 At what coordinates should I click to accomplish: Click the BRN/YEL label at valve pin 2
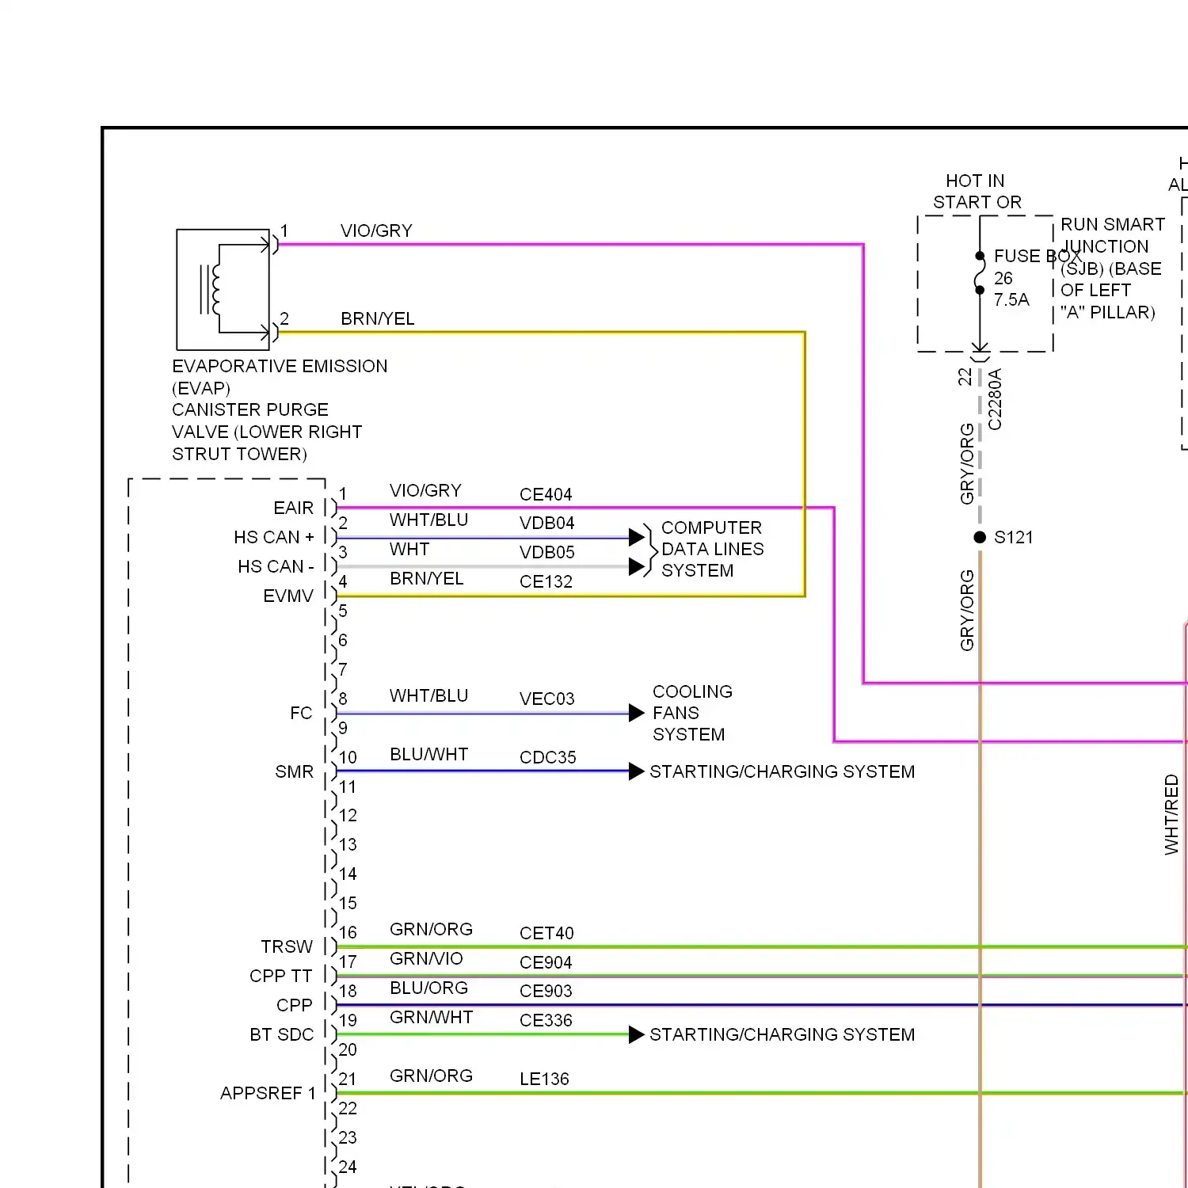click(x=378, y=318)
